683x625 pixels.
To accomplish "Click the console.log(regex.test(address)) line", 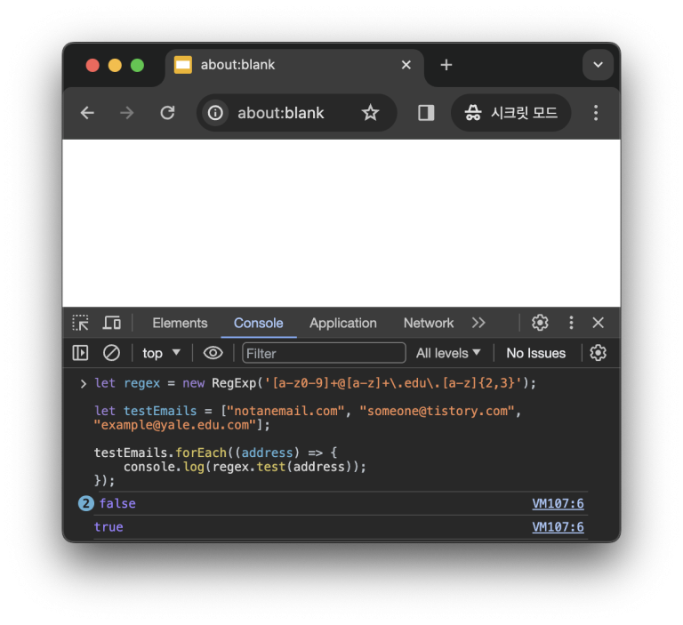I will tap(245, 467).
